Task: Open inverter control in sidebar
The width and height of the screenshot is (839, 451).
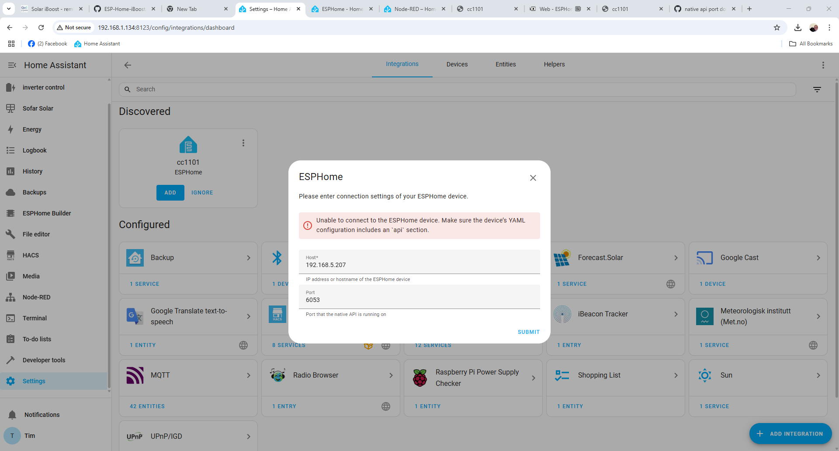Action: [x=53, y=87]
